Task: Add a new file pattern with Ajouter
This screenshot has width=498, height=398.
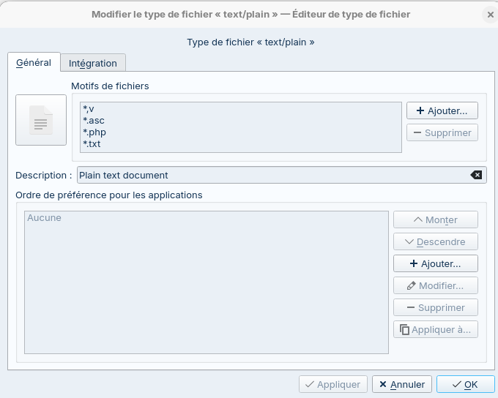Action: [x=442, y=110]
